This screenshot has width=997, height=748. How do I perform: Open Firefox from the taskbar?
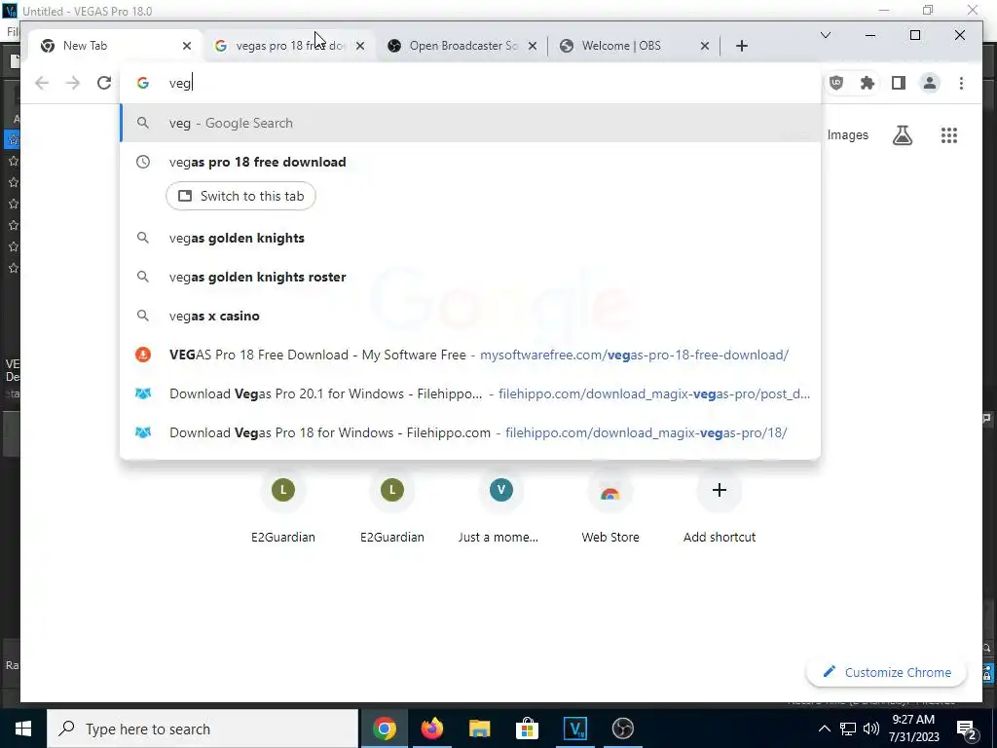(x=431, y=729)
